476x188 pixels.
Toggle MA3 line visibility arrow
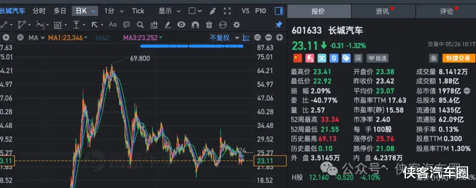click(160, 37)
